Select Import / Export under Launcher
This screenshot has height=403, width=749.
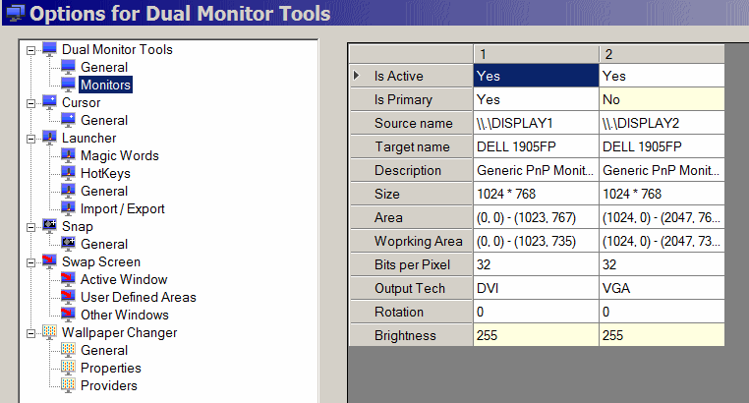[122, 208]
